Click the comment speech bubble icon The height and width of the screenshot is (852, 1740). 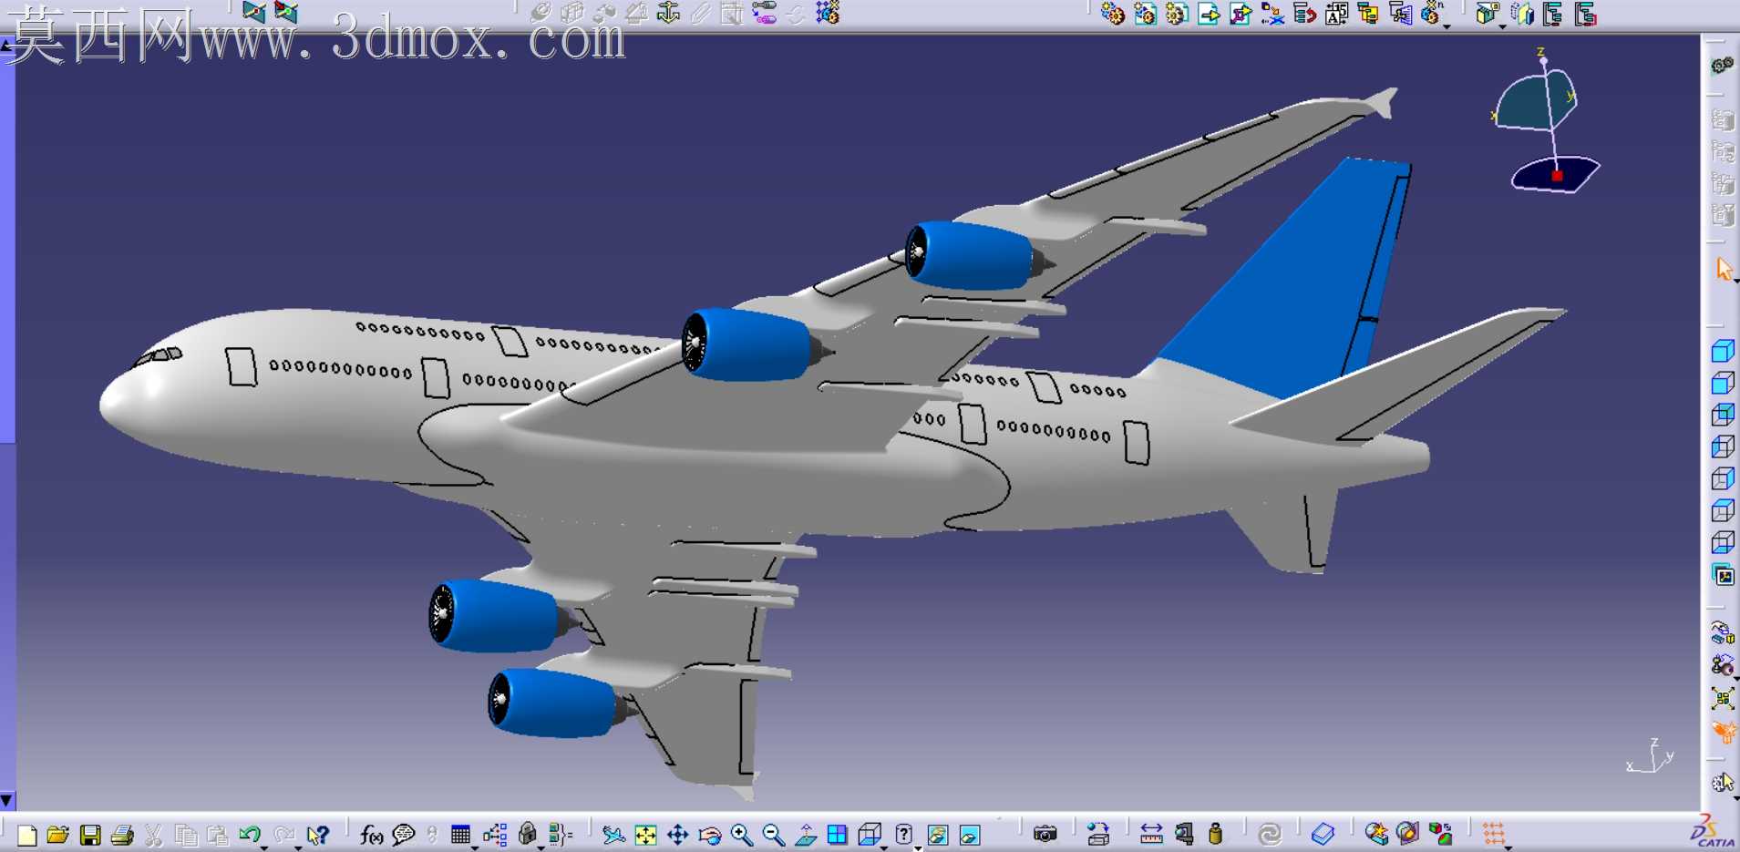[403, 835]
